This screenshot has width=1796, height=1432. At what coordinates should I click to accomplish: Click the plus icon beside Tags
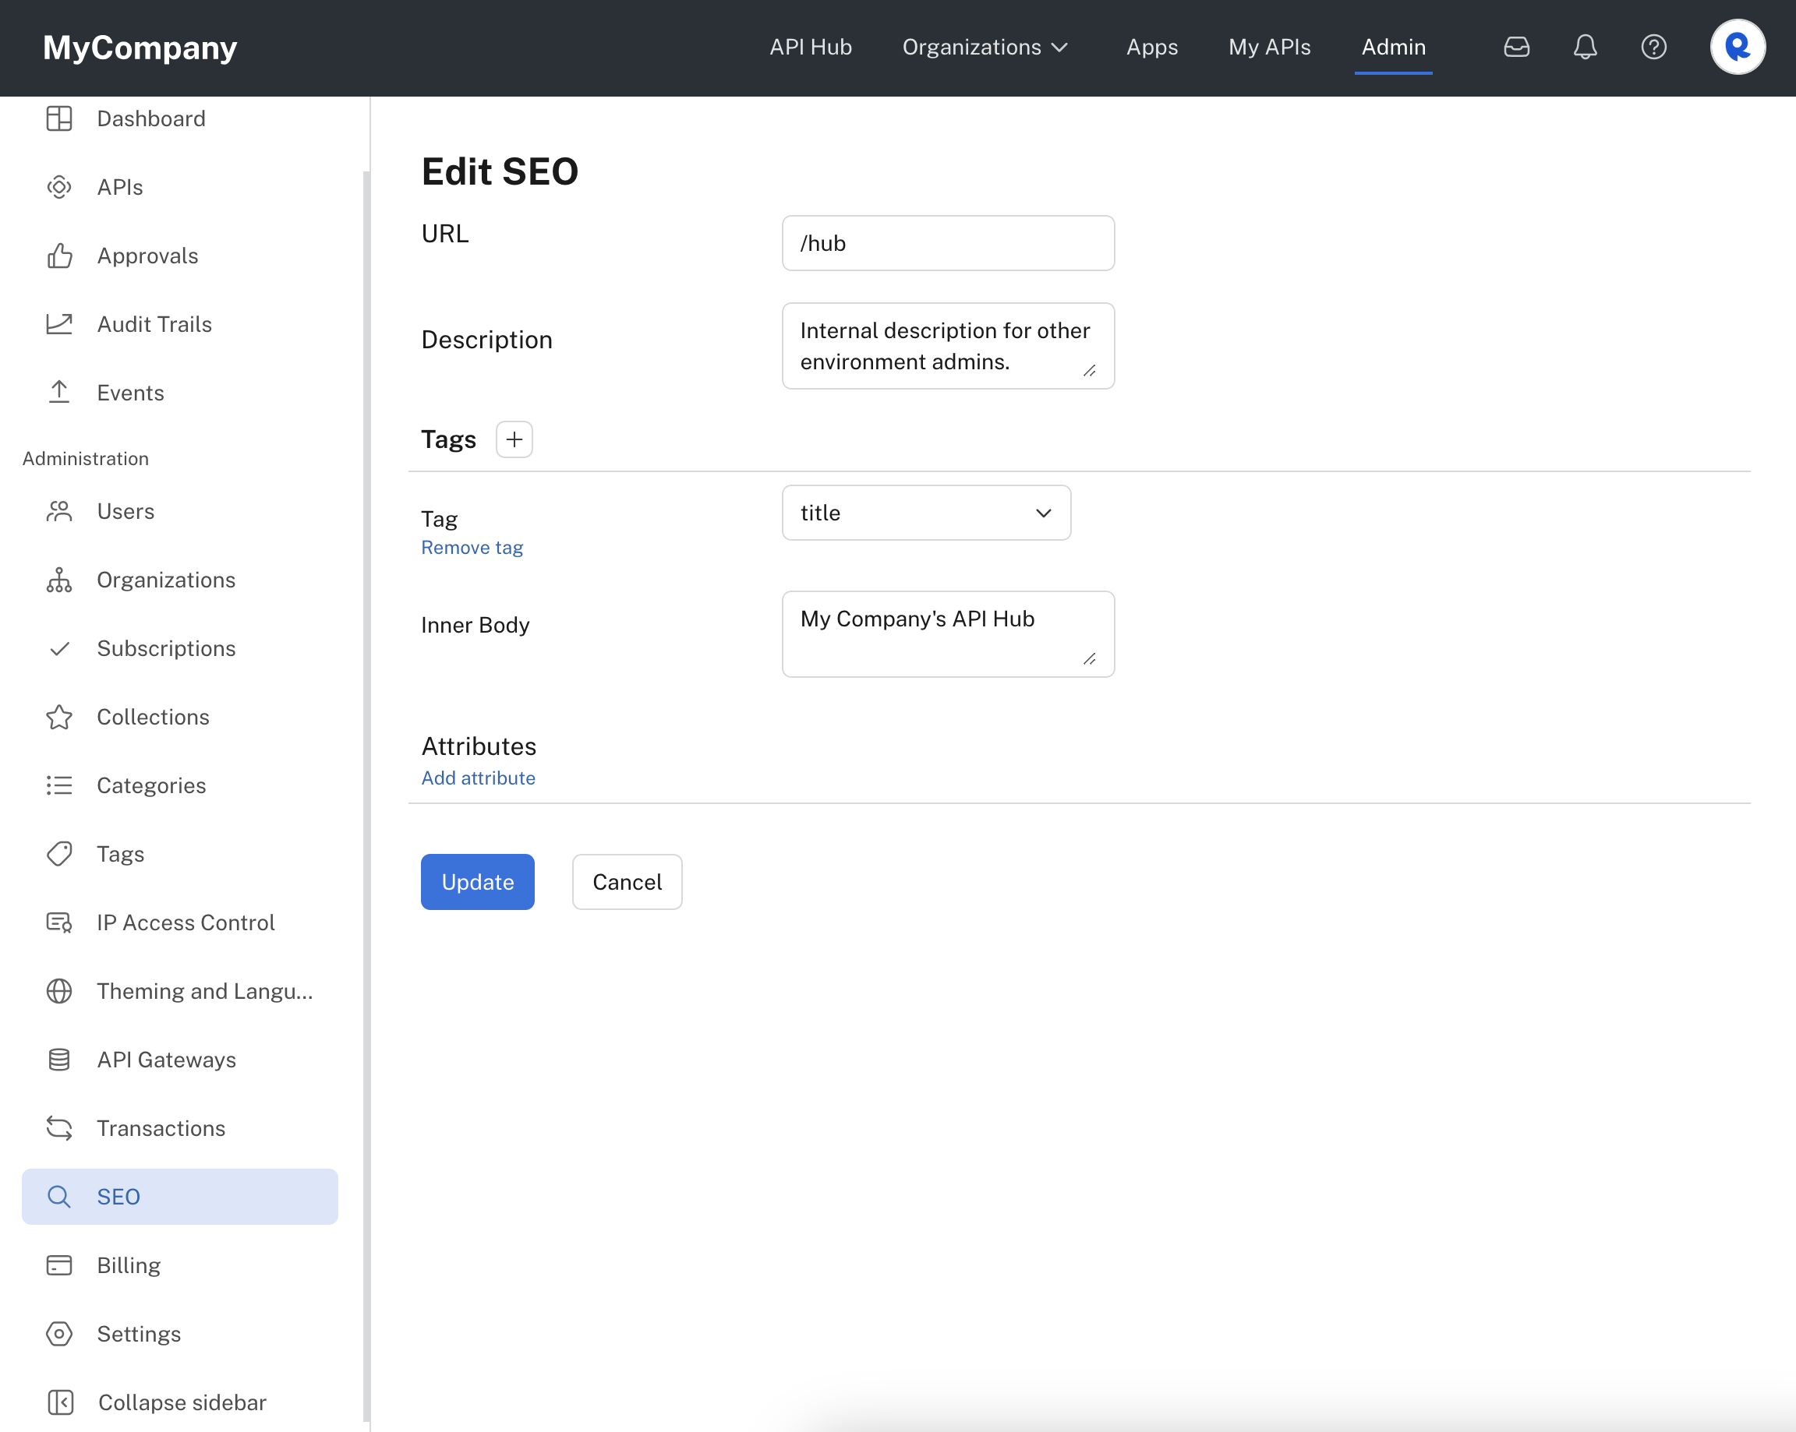coord(514,439)
